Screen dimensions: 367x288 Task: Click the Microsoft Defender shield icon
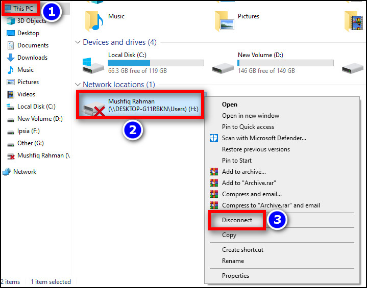214,138
